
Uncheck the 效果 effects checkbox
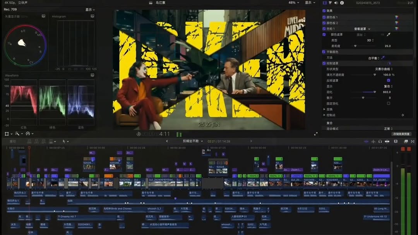(324, 11)
